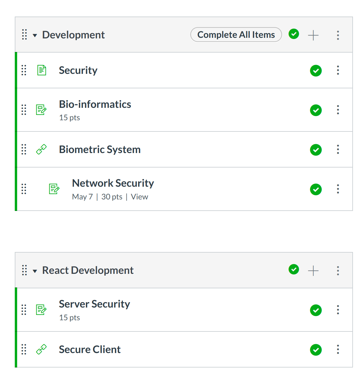Open kebab menu for Secure Client
This screenshot has width=363, height=374.
click(338, 349)
